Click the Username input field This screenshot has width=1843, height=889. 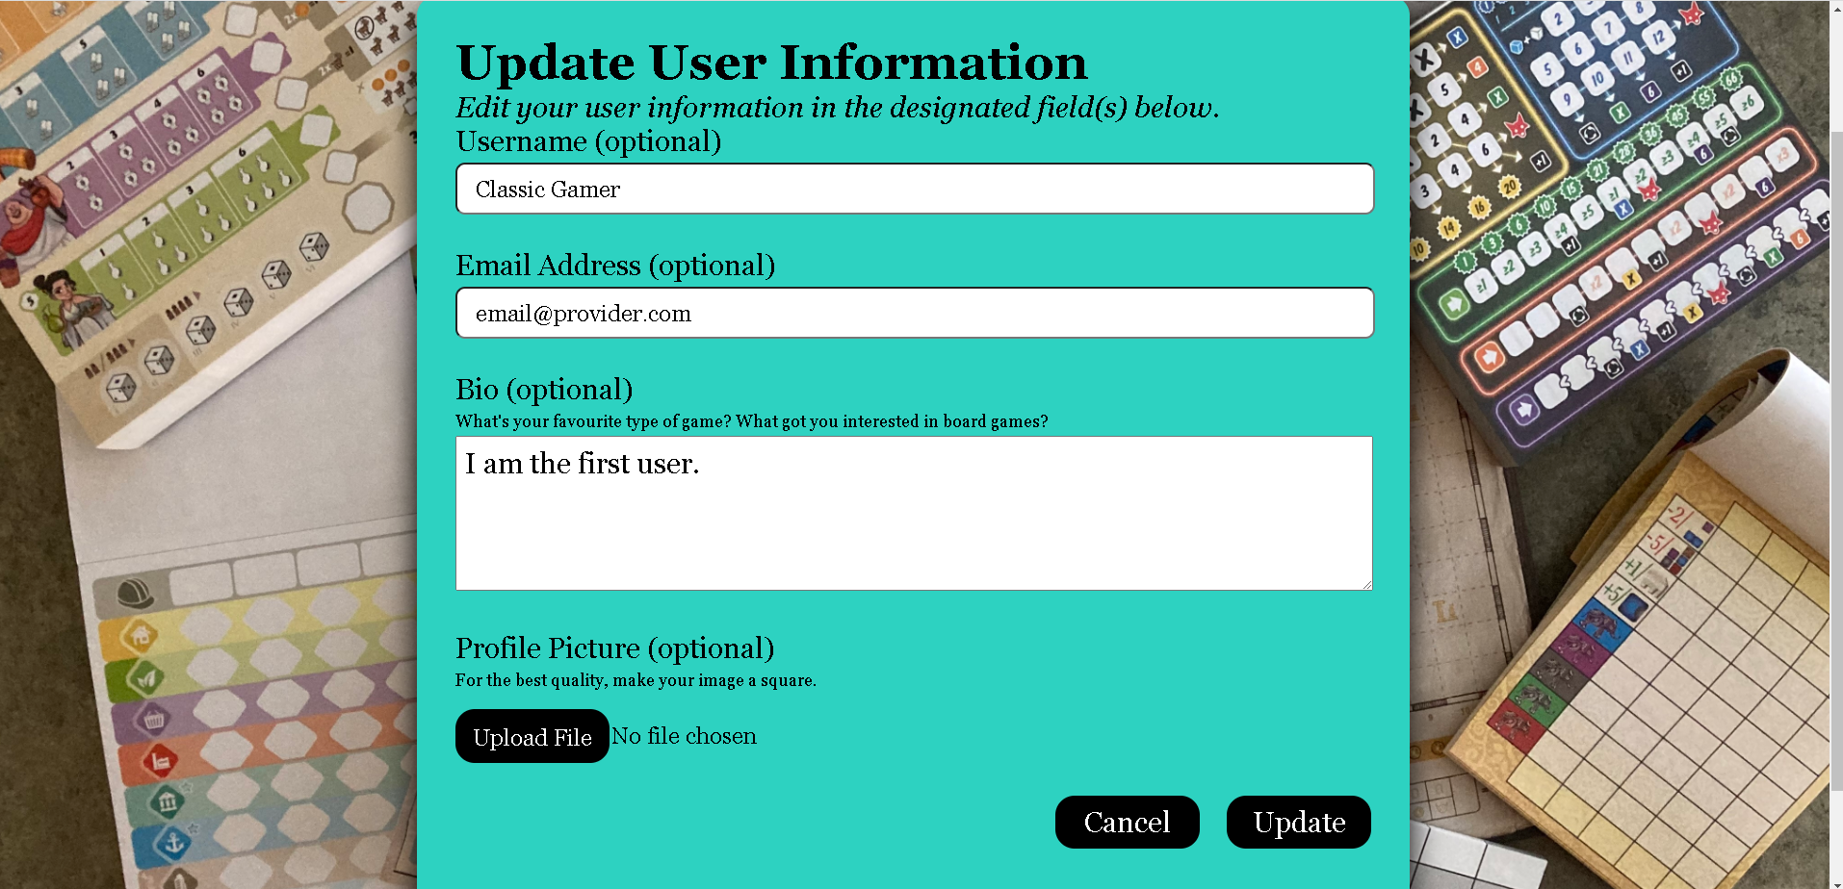915,189
